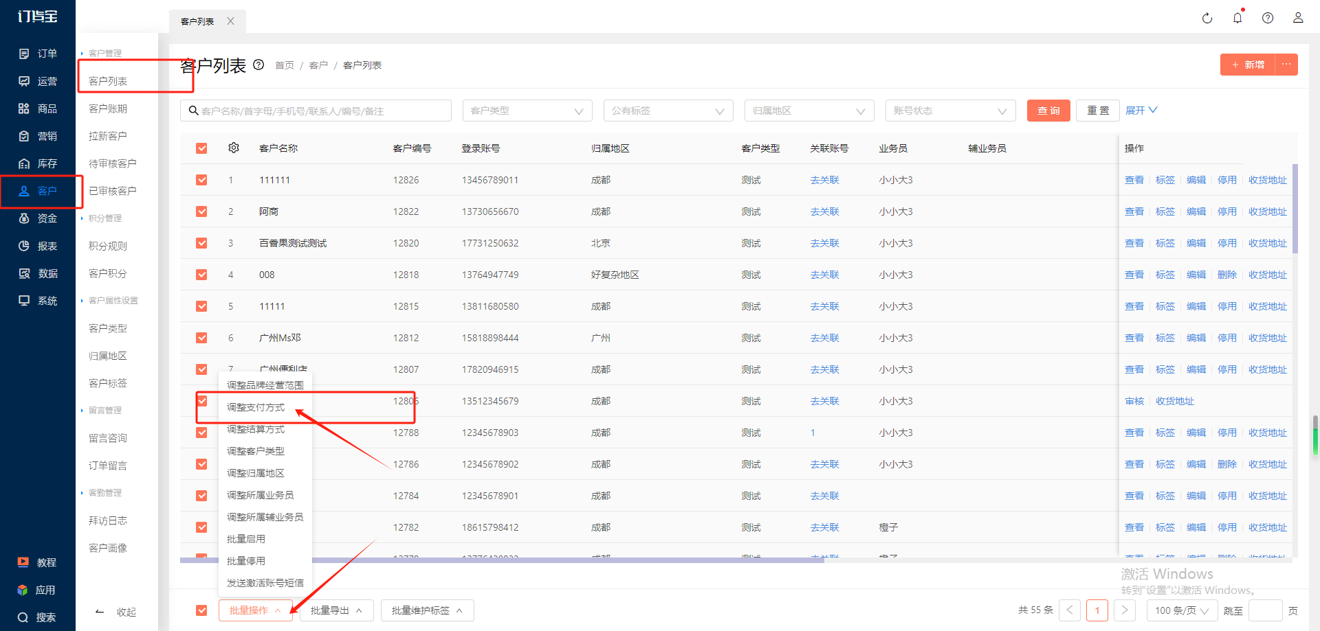Open the 公有标签 filter dropdown
The height and width of the screenshot is (631, 1320).
click(x=668, y=111)
